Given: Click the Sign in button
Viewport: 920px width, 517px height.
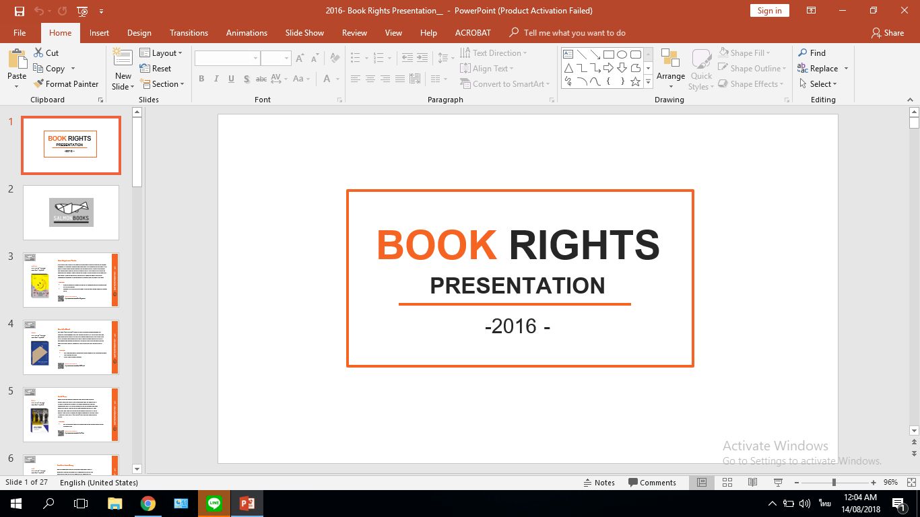Looking at the screenshot, I should pyautogui.click(x=769, y=11).
